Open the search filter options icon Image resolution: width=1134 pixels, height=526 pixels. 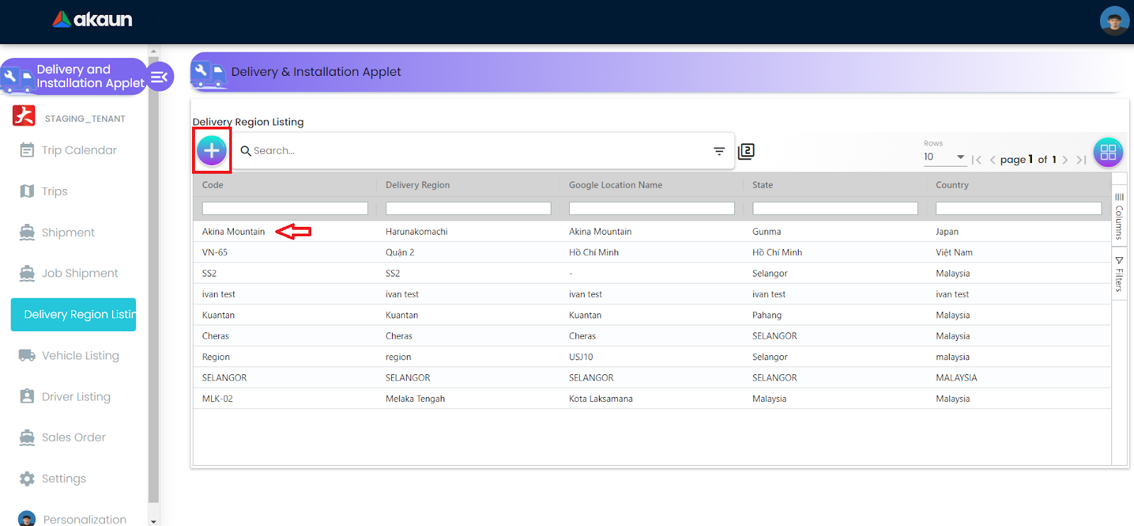pyautogui.click(x=719, y=151)
